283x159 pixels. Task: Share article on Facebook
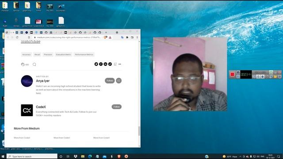point(101,64)
